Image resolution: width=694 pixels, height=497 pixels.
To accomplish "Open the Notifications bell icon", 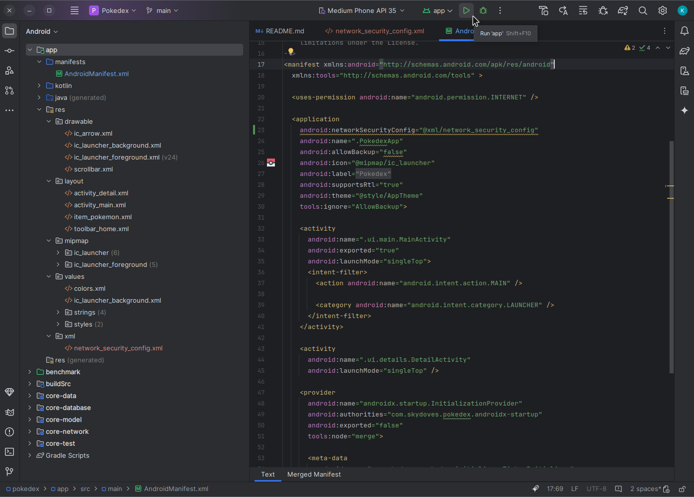I will [x=685, y=30].
